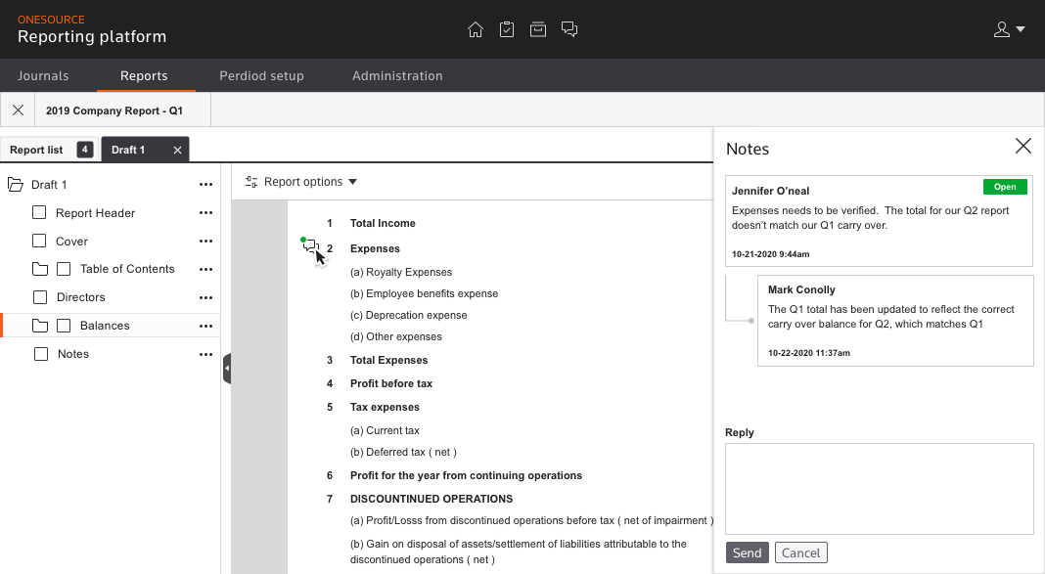The image size is (1045, 574).
Task: Click the Expenses heading row
Action: [x=375, y=248]
